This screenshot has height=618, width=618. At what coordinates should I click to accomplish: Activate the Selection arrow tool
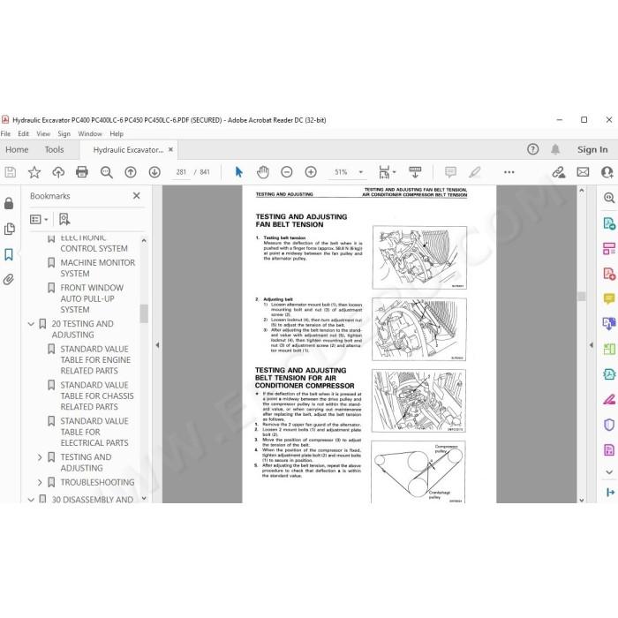click(239, 172)
